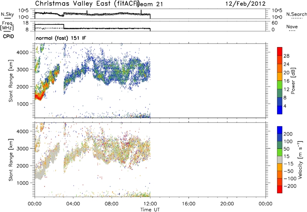Click the '1000' tick of the velocity panel
This screenshot has width=307, height=212.
tap(22, 183)
